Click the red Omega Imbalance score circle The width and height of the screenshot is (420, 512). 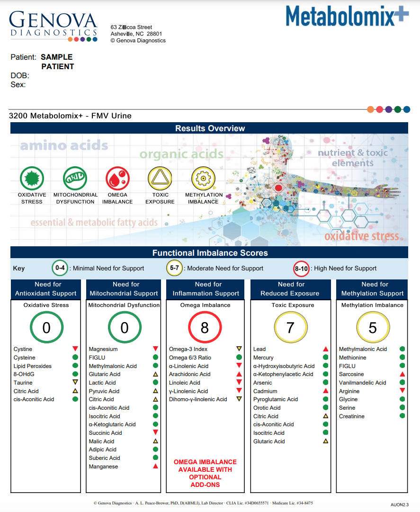tap(205, 326)
